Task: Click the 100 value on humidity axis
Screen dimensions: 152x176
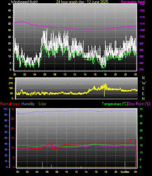Action: [x=5, y=109]
